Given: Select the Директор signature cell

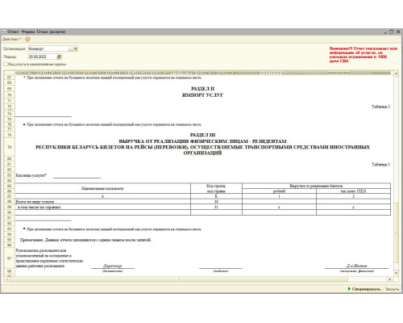Looking at the screenshot, I should coord(113,266).
